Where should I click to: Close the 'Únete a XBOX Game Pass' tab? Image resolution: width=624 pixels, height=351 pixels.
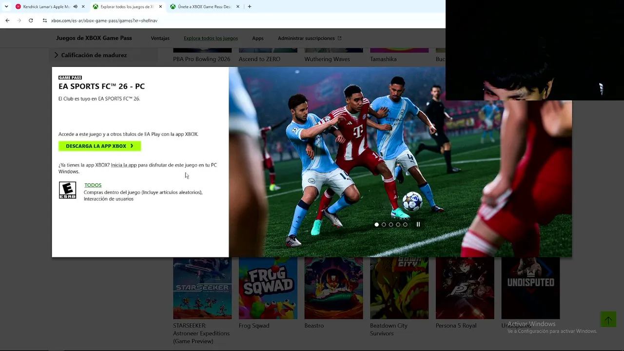coord(238,7)
